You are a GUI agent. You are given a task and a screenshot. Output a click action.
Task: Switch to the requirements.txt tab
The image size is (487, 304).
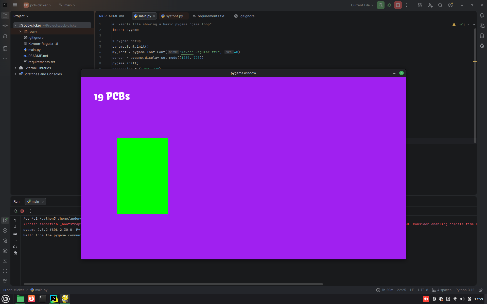click(x=211, y=16)
